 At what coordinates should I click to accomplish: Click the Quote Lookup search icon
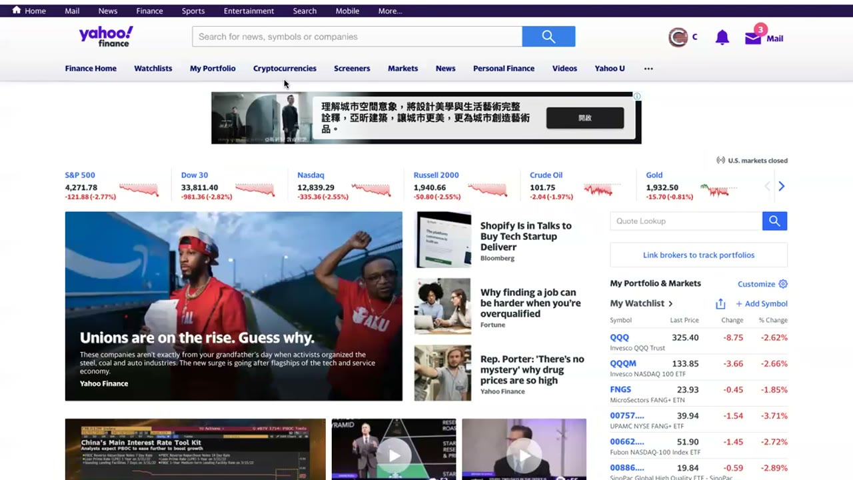(774, 221)
